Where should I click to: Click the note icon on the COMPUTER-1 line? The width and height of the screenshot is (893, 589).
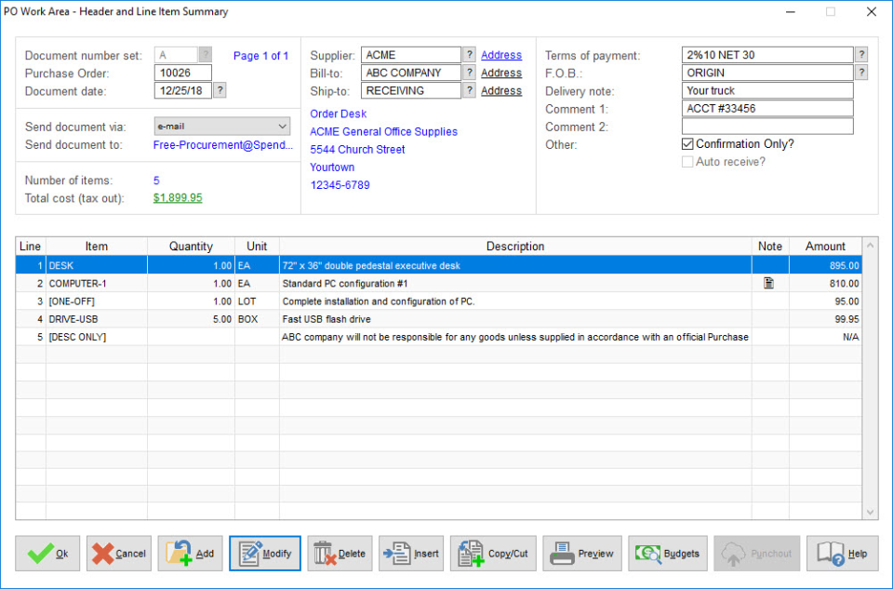770,283
